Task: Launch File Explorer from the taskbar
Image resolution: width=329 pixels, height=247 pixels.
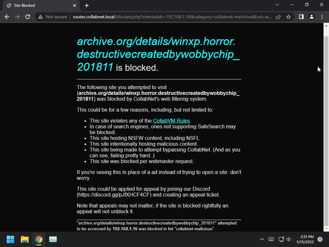Action: coord(24,239)
